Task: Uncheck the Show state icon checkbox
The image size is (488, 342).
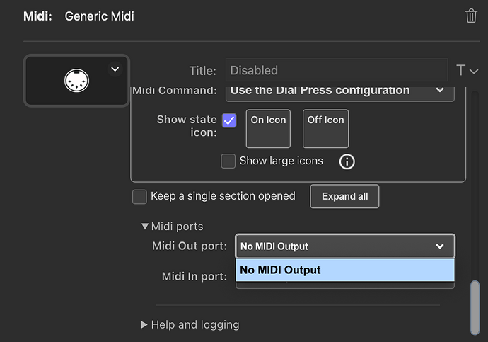Action: tap(229, 120)
